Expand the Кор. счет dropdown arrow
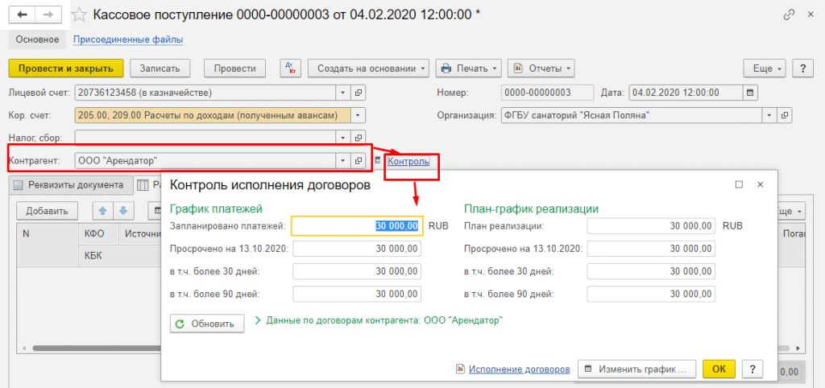Viewport: 825px width, 388px height. coord(359,115)
